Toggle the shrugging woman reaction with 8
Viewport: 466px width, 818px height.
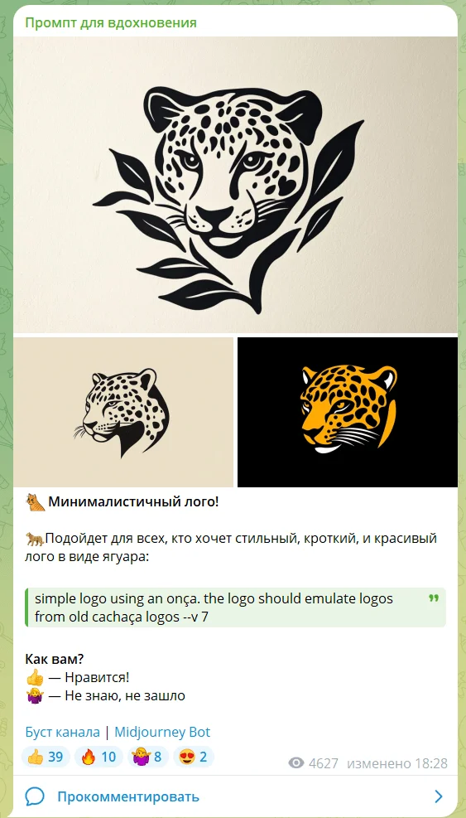[x=148, y=757]
